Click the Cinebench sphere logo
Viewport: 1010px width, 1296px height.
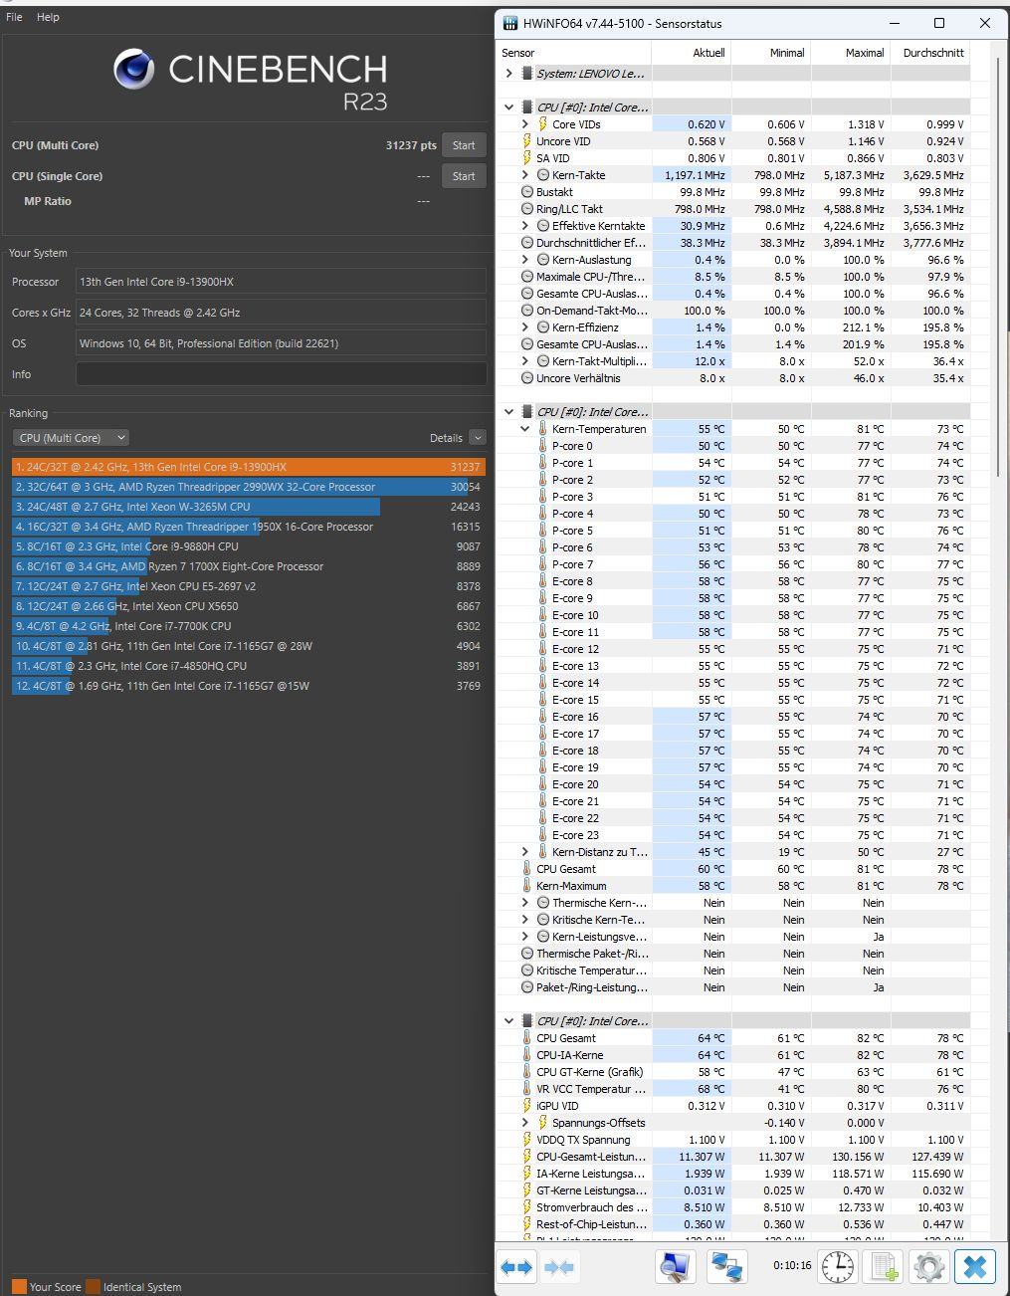click(x=133, y=69)
